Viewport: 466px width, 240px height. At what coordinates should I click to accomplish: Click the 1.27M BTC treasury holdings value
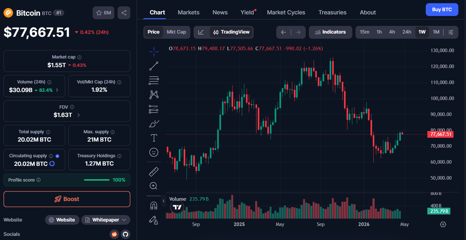click(99, 164)
